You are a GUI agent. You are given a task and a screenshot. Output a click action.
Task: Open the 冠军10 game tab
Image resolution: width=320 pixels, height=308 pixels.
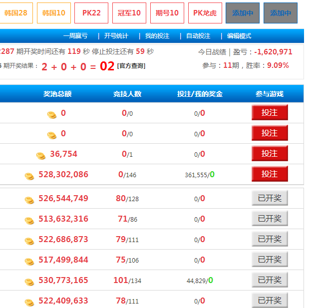coord(129,13)
